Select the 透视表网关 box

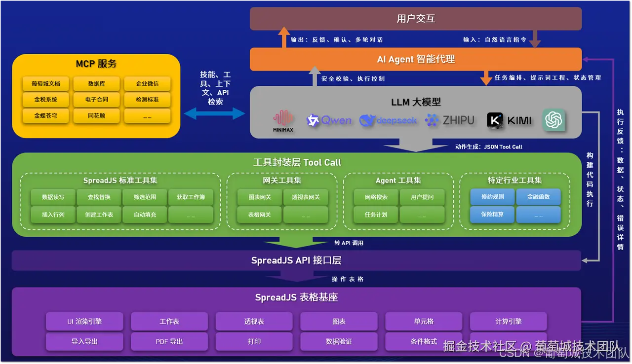point(306,197)
